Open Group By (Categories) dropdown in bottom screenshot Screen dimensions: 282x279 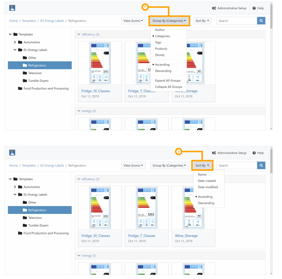169,165
